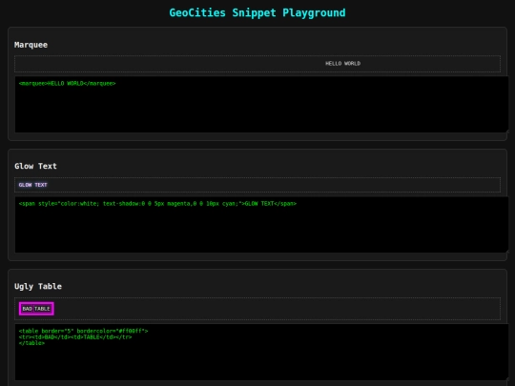The width and height of the screenshot is (515, 386).
Task: Click the closing </table> code line
Action: tap(31, 343)
